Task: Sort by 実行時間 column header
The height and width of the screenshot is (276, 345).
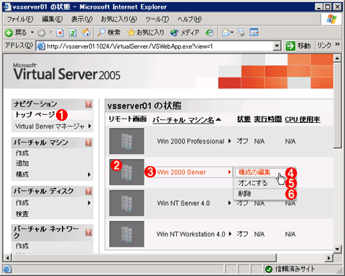Action: 267,119
